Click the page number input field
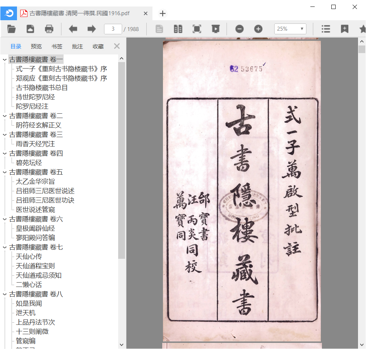The image size is (366, 349). pyautogui.click(x=113, y=29)
